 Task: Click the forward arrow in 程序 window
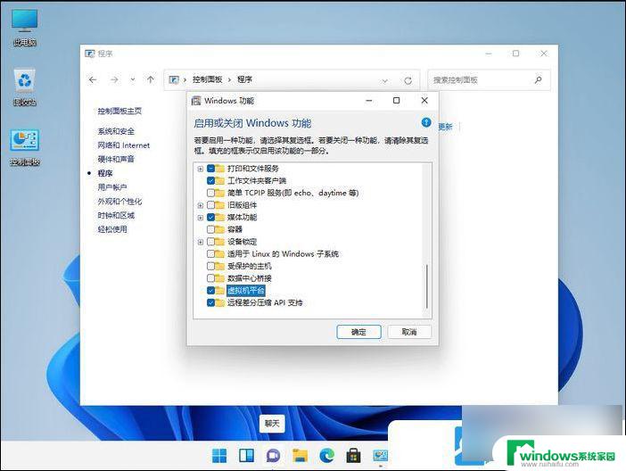tap(114, 80)
